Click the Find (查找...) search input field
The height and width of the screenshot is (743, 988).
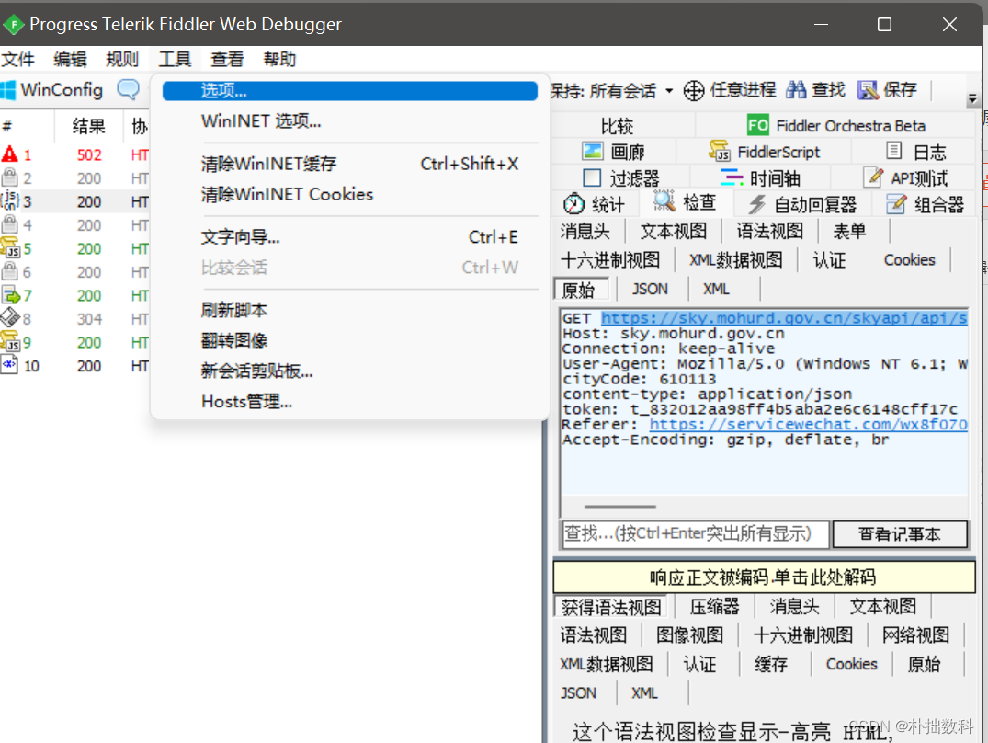695,533
